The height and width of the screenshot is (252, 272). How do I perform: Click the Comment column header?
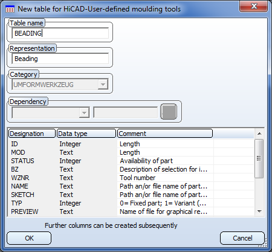(x=165, y=134)
